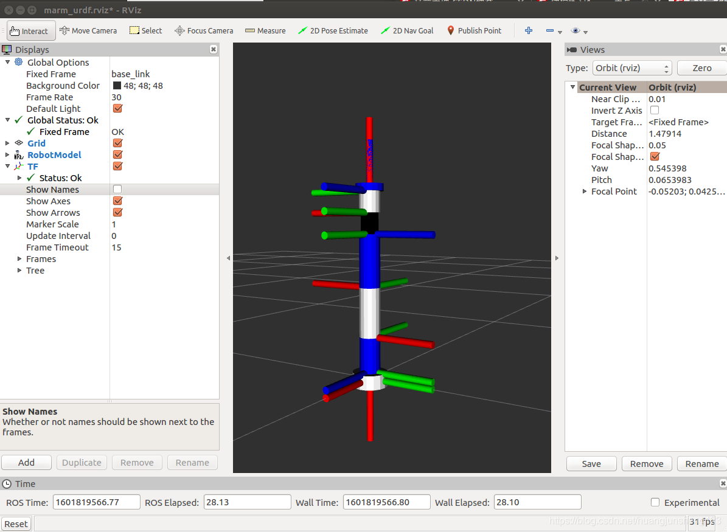
Task: Open the dropdown arrow beside the minus icon
Action: coord(560,32)
